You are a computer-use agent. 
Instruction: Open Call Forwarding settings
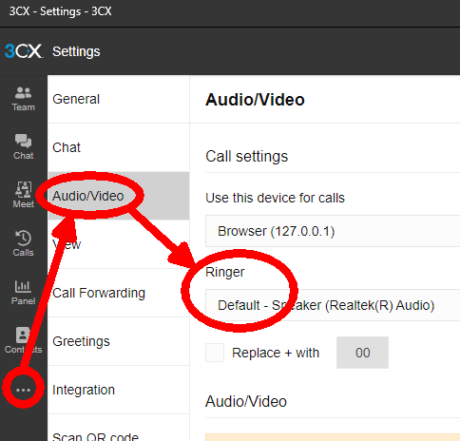pos(119,293)
